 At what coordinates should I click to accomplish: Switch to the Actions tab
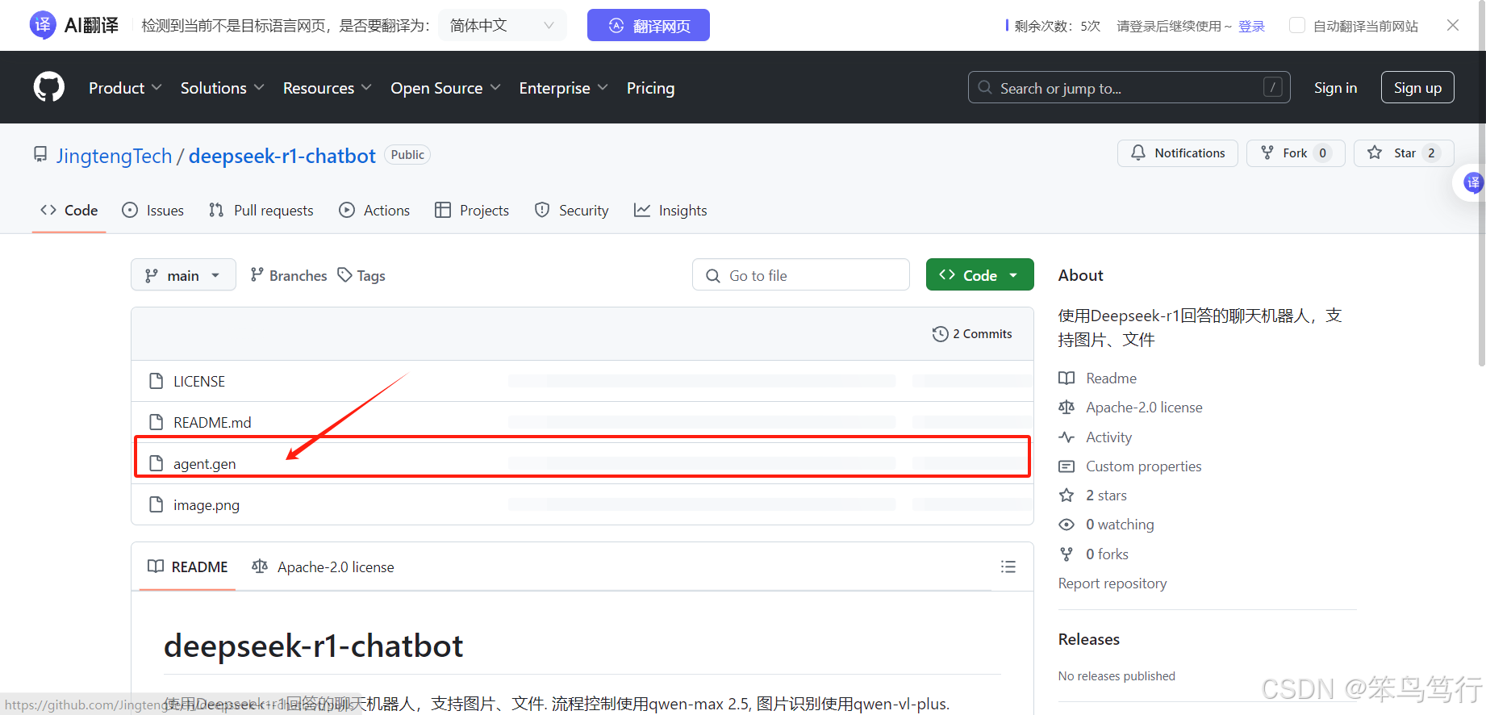(374, 211)
